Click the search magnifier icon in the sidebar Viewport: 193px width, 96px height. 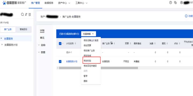(22, 14)
